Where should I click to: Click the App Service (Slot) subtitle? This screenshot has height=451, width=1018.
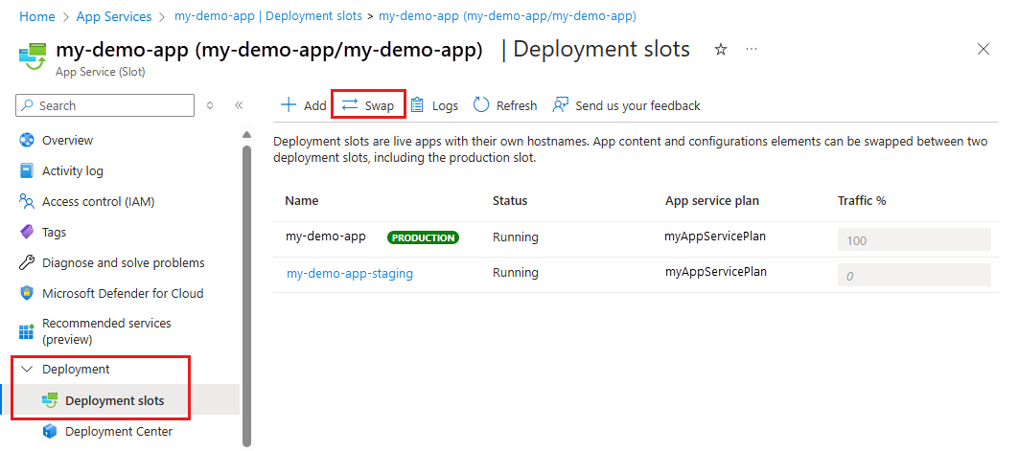pyautogui.click(x=101, y=72)
